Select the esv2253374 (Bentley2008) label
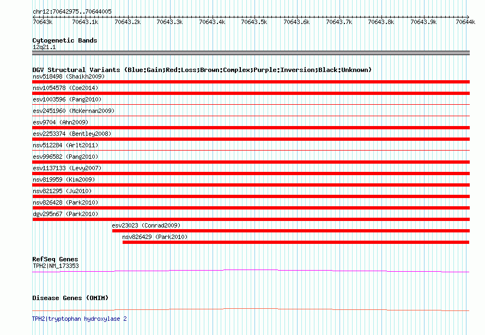This screenshot has height=335, width=485. coord(72,134)
